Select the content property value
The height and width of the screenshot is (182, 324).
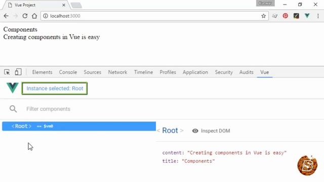[237, 153]
